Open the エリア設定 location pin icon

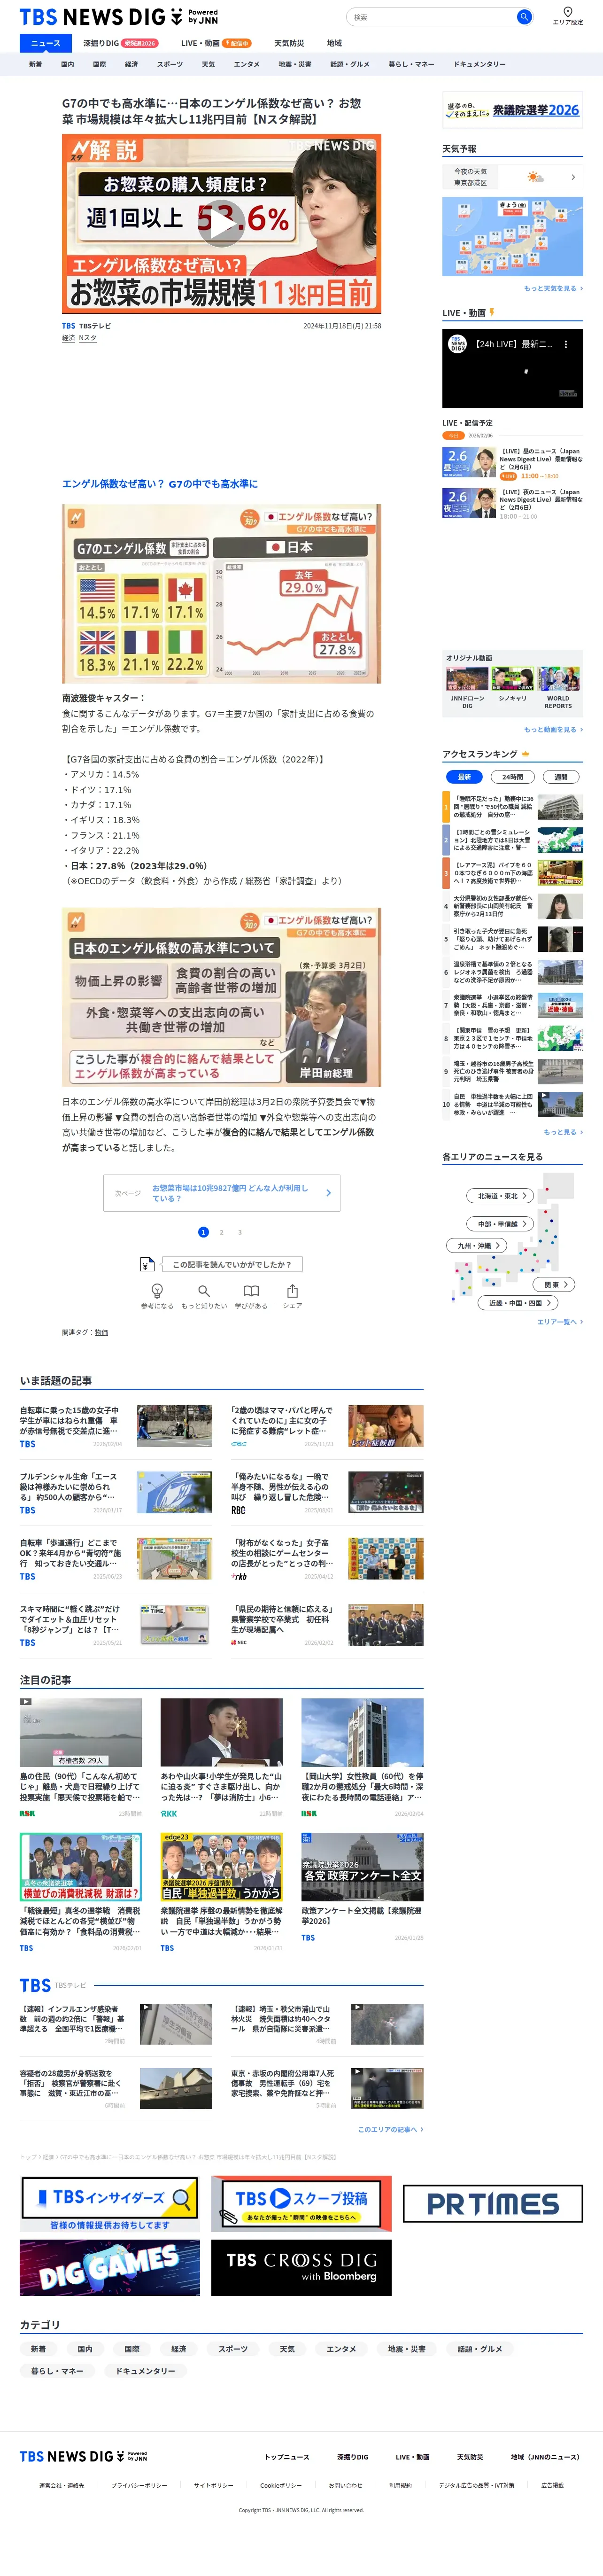point(567,13)
